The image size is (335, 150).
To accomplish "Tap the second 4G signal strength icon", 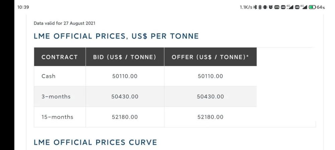I will (x=304, y=7).
